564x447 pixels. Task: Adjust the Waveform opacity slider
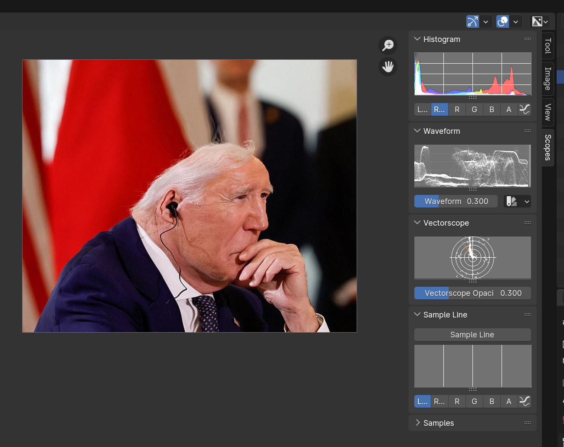coord(456,201)
